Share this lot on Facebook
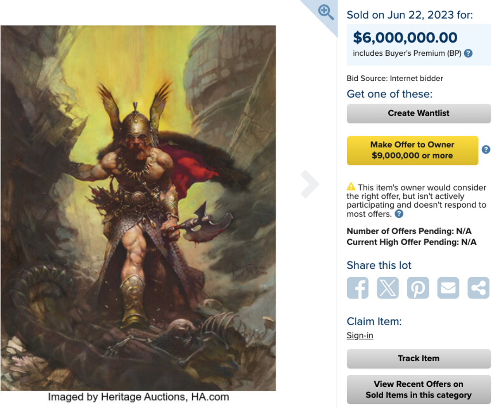 pyautogui.click(x=357, y=288)
